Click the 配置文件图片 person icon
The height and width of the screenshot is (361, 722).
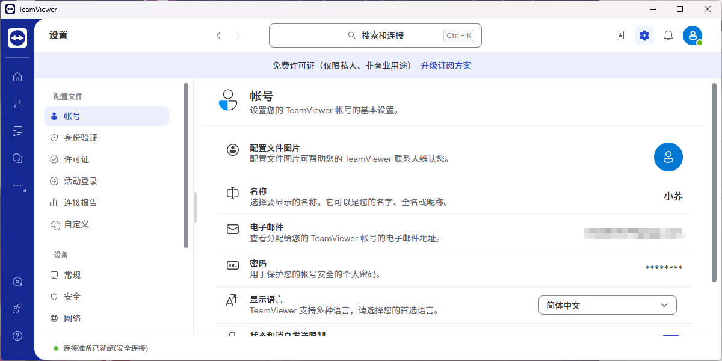click(x=233, y=150)
